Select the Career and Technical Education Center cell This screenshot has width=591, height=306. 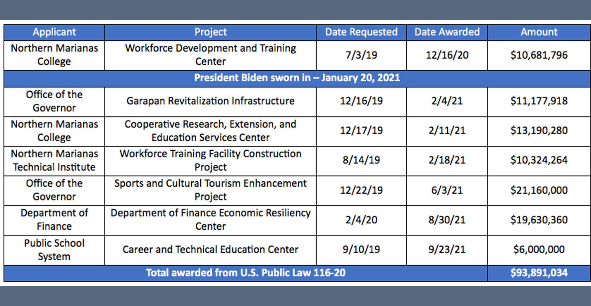point(210,250)
